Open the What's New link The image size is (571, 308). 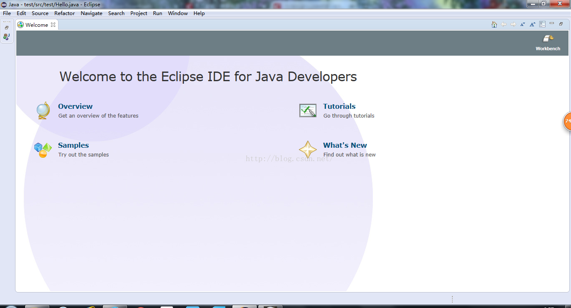coord(345,145)
